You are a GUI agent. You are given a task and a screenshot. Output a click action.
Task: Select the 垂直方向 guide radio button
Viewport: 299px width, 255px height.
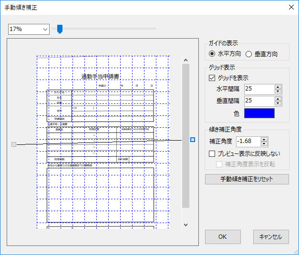pyautogui.click(x=248, y=54)
